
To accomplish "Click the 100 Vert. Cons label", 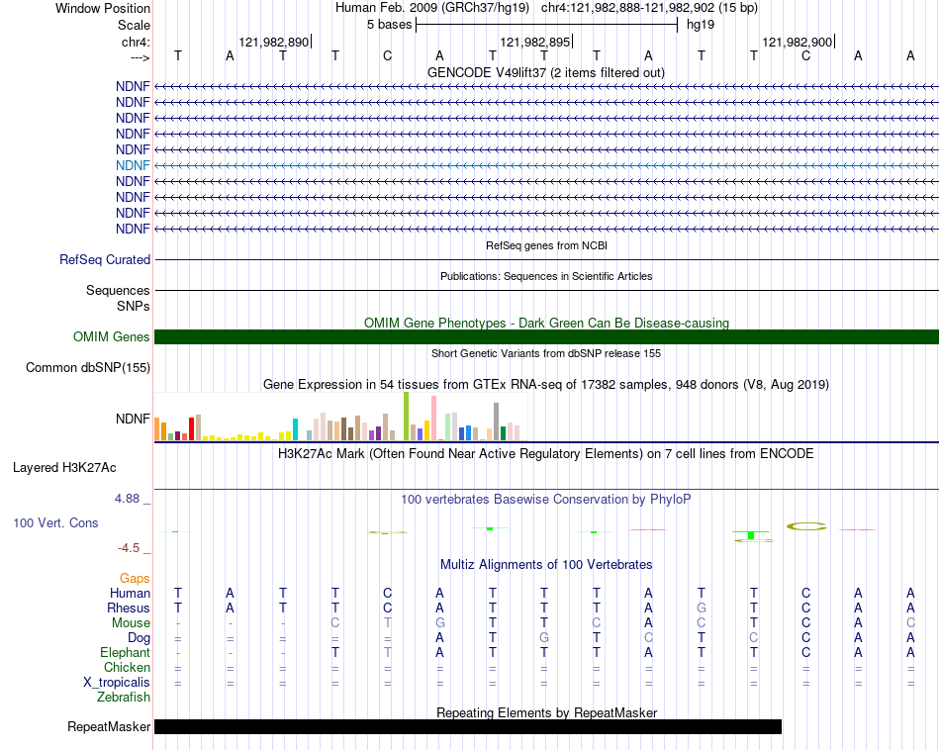I will pos(55,522).
